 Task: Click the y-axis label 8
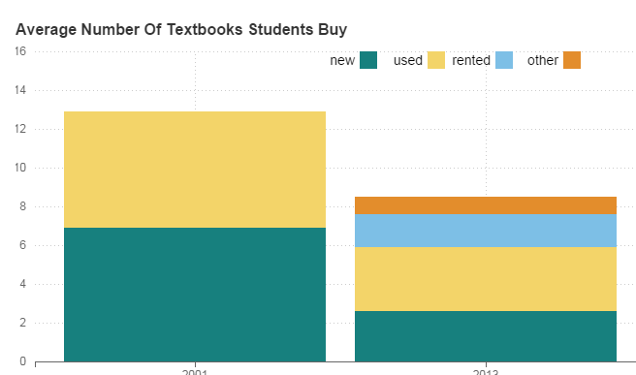pyautogui.click(x=22, y=206)
